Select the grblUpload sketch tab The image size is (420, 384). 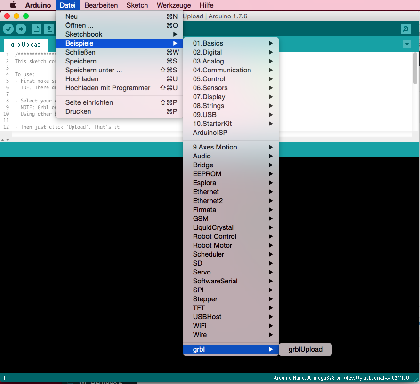(x=26, y=45)
